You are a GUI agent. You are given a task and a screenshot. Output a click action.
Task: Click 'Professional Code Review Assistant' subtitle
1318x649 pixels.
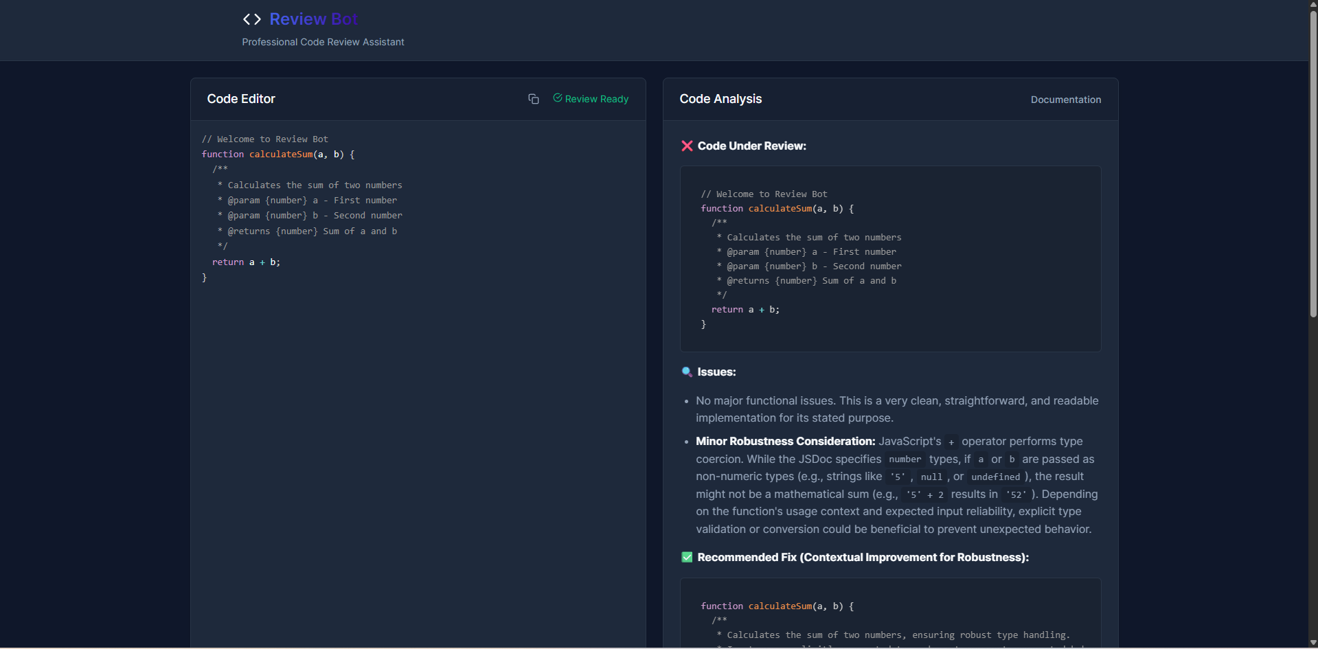tap(323, 42)
